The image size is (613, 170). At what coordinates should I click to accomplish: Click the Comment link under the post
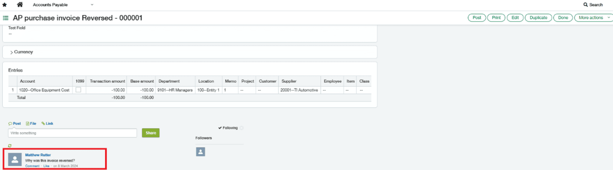tap(32, 166)
